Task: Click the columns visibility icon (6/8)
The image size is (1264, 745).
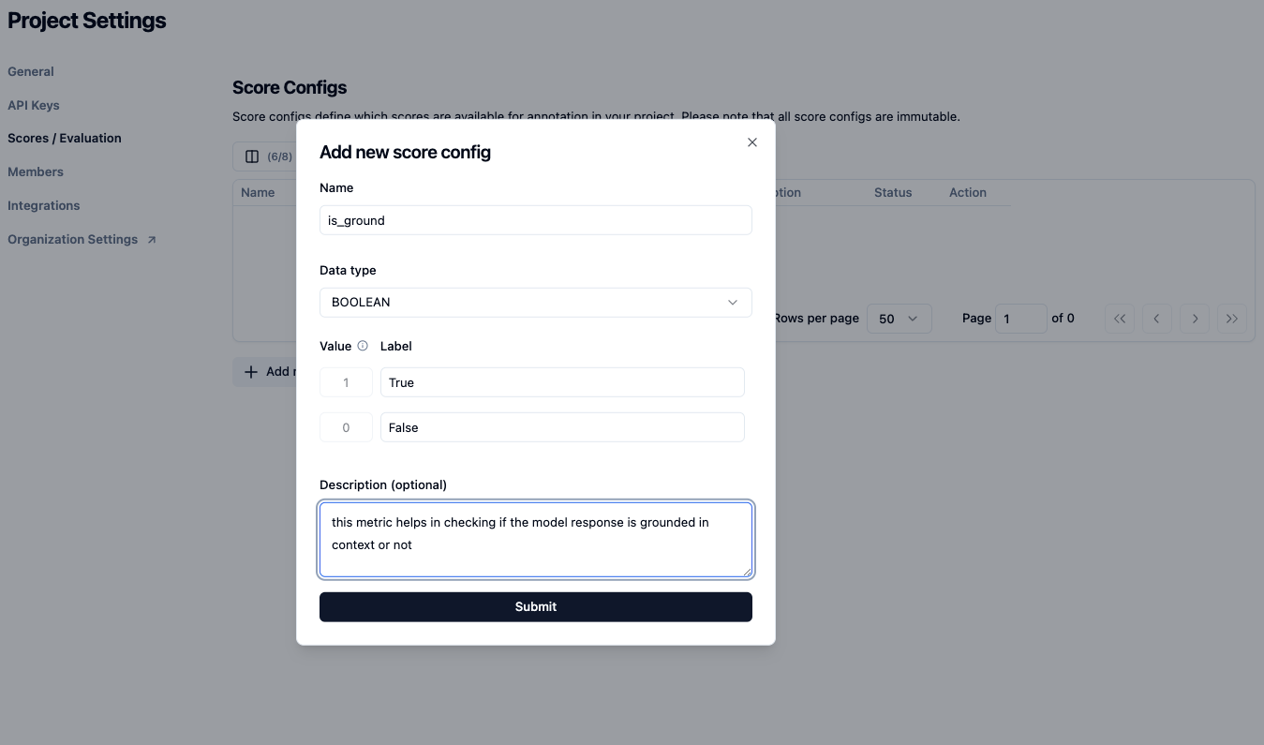Action: [252, 156]
